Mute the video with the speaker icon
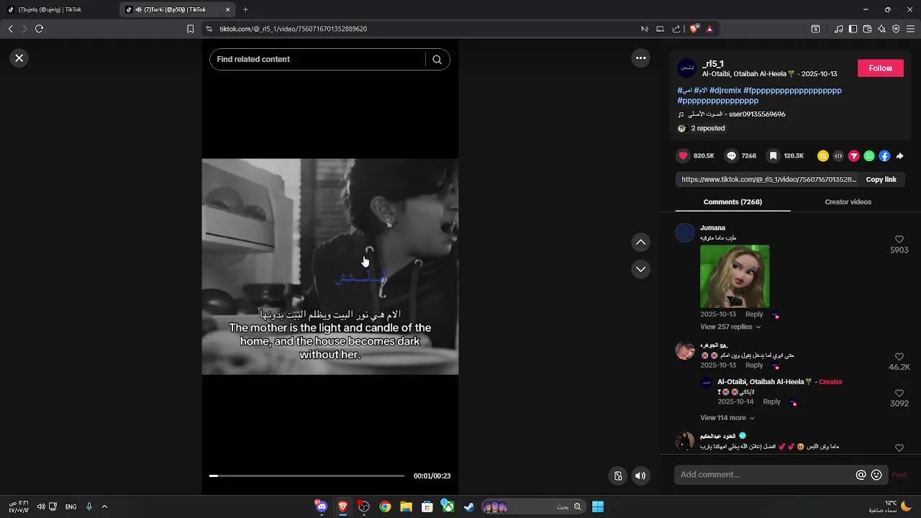921x518 pixels. click(x=640, y=476)
